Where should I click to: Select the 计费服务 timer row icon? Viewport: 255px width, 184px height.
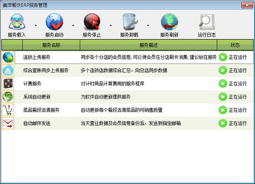click(x=8, y=84)
